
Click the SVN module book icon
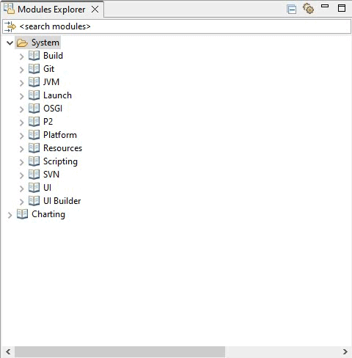(34, 175)
